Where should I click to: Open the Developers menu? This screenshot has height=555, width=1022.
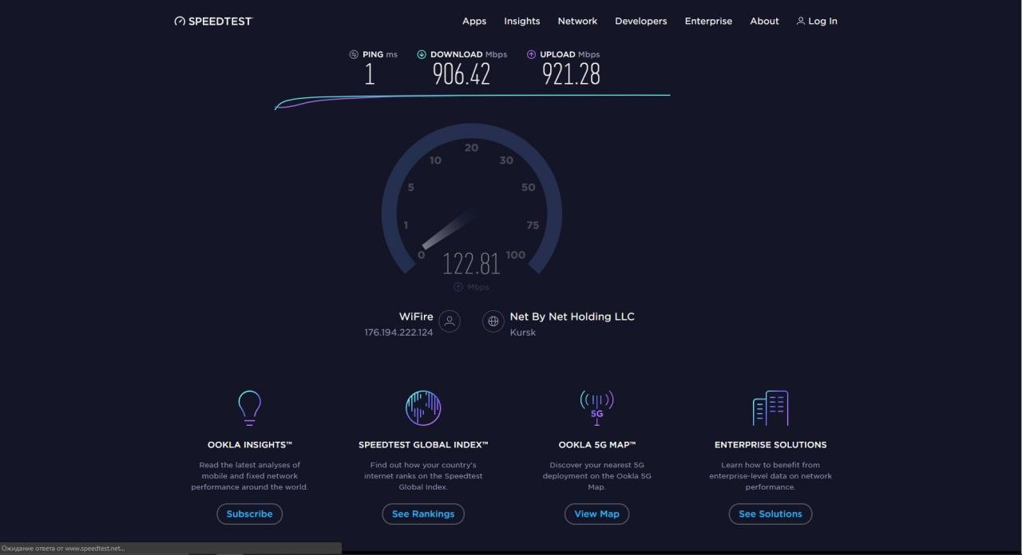[641, 21]
